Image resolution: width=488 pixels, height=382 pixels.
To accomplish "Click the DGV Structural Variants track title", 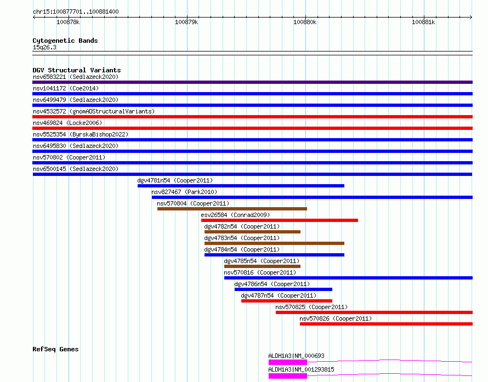I will tap(77, 70).
